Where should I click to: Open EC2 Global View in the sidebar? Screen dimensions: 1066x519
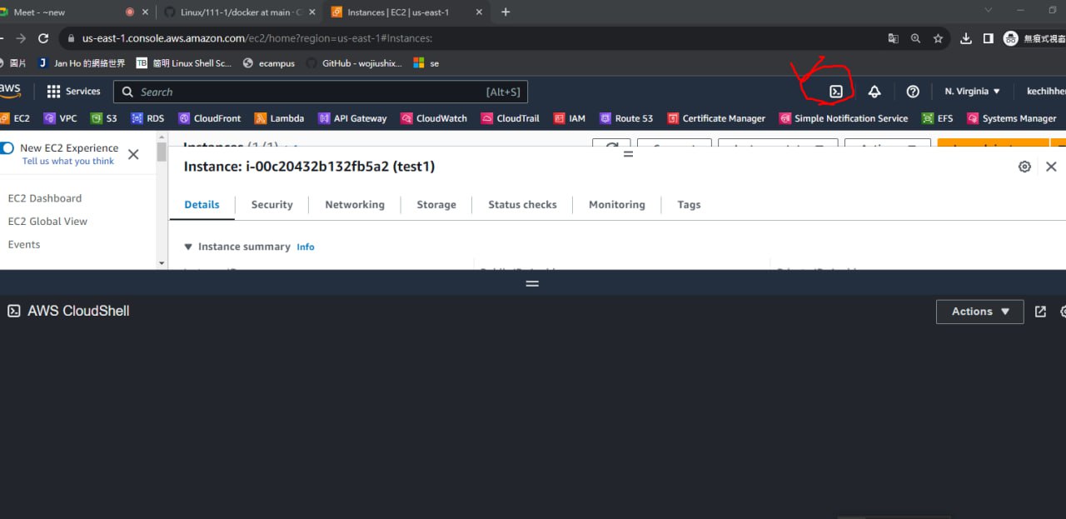(x=47, y=222)
